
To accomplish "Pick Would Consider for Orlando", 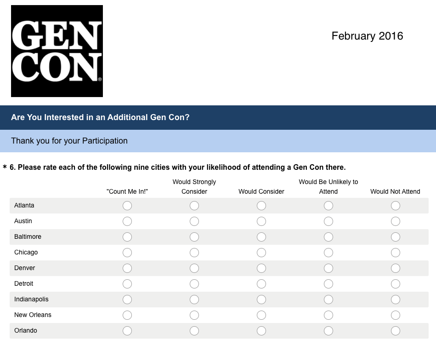I will (261, 330).
